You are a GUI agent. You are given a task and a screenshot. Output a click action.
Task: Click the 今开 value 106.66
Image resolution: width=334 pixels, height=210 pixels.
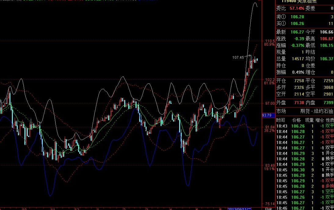[327, 32]
